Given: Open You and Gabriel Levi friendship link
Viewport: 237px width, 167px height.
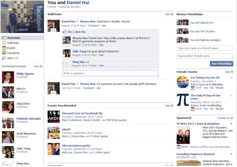Looking at the screenshot, I should (x=202, y=23).
